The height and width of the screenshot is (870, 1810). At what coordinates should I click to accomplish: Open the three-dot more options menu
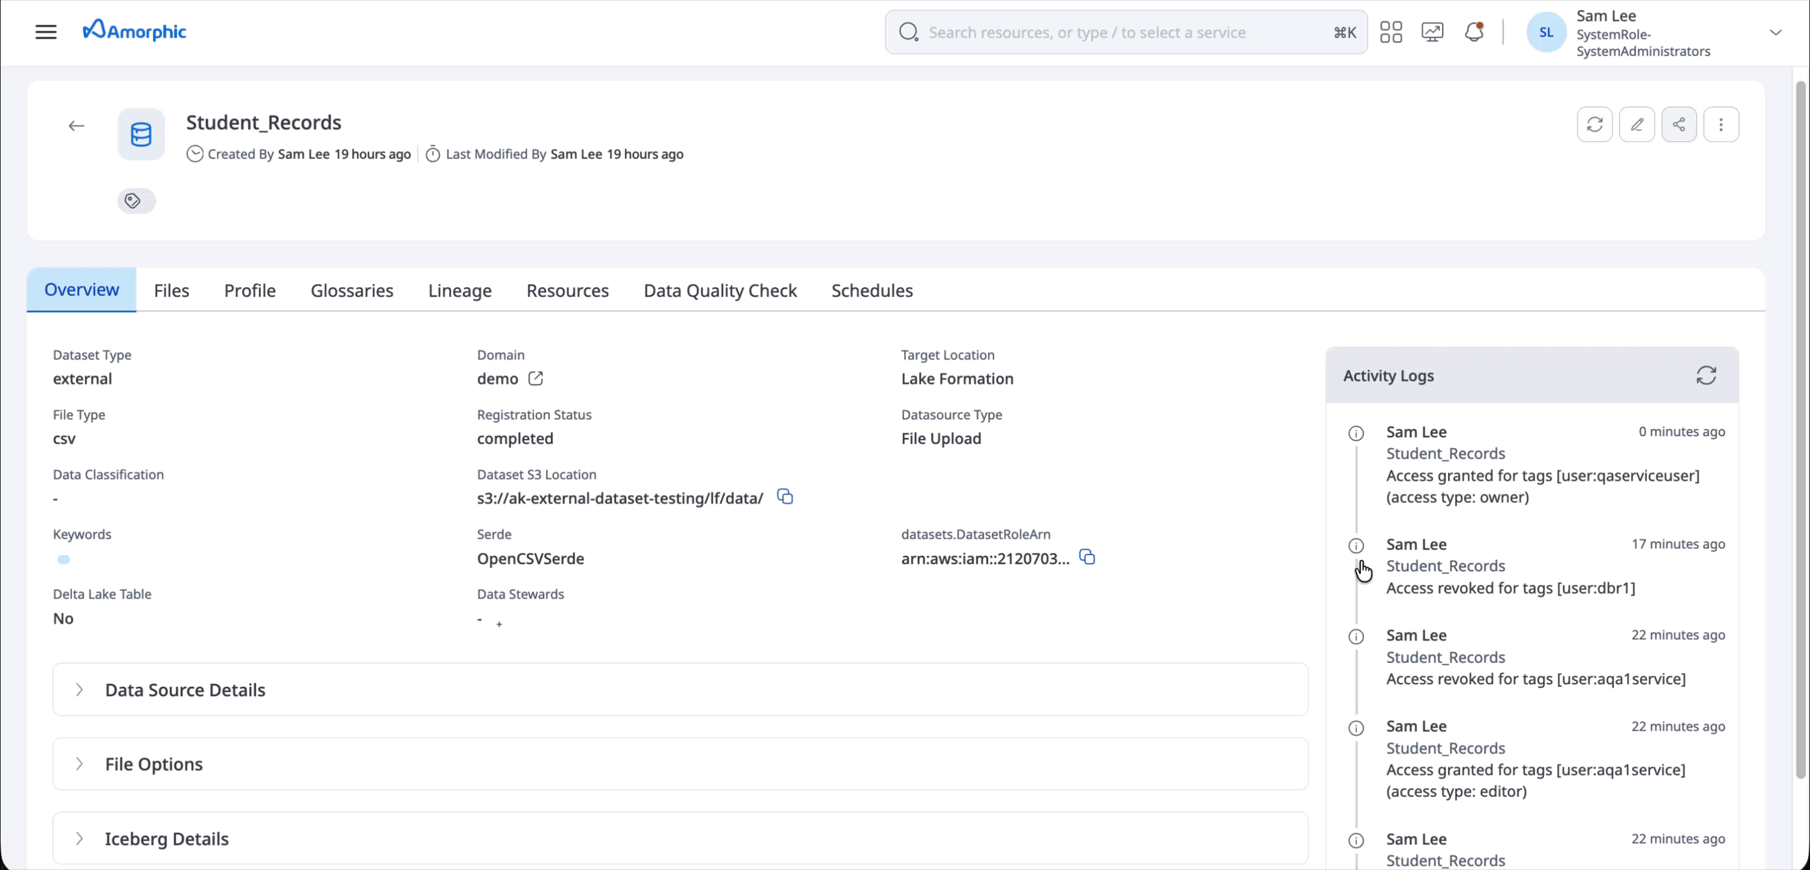point(1721,124)
